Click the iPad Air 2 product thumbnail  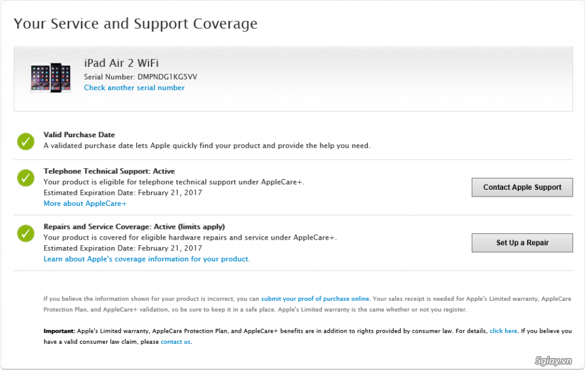(50, 78)
